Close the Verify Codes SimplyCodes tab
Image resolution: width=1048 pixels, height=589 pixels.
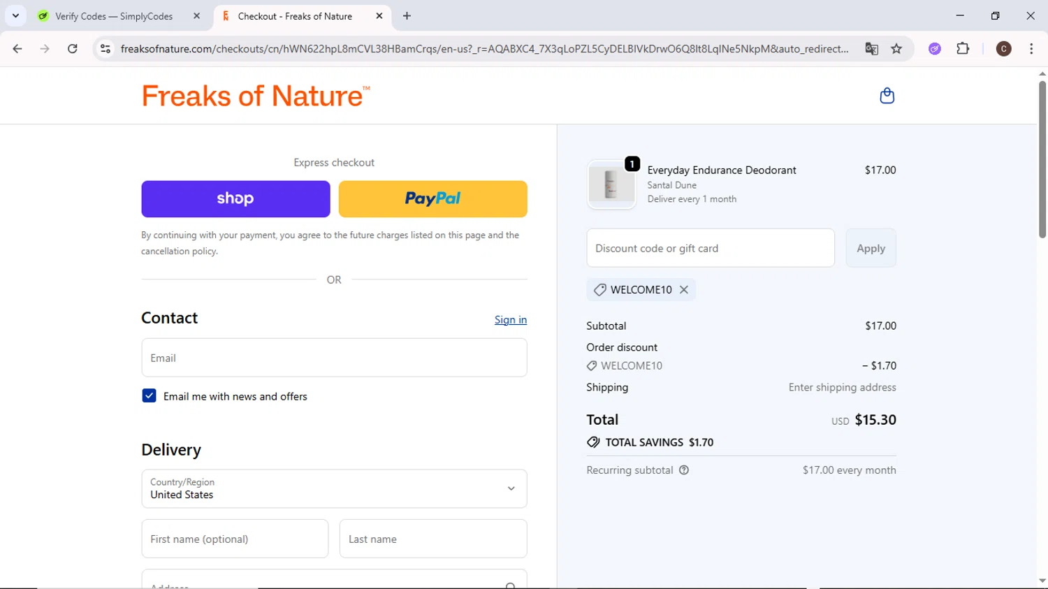[x=196, y=15]
